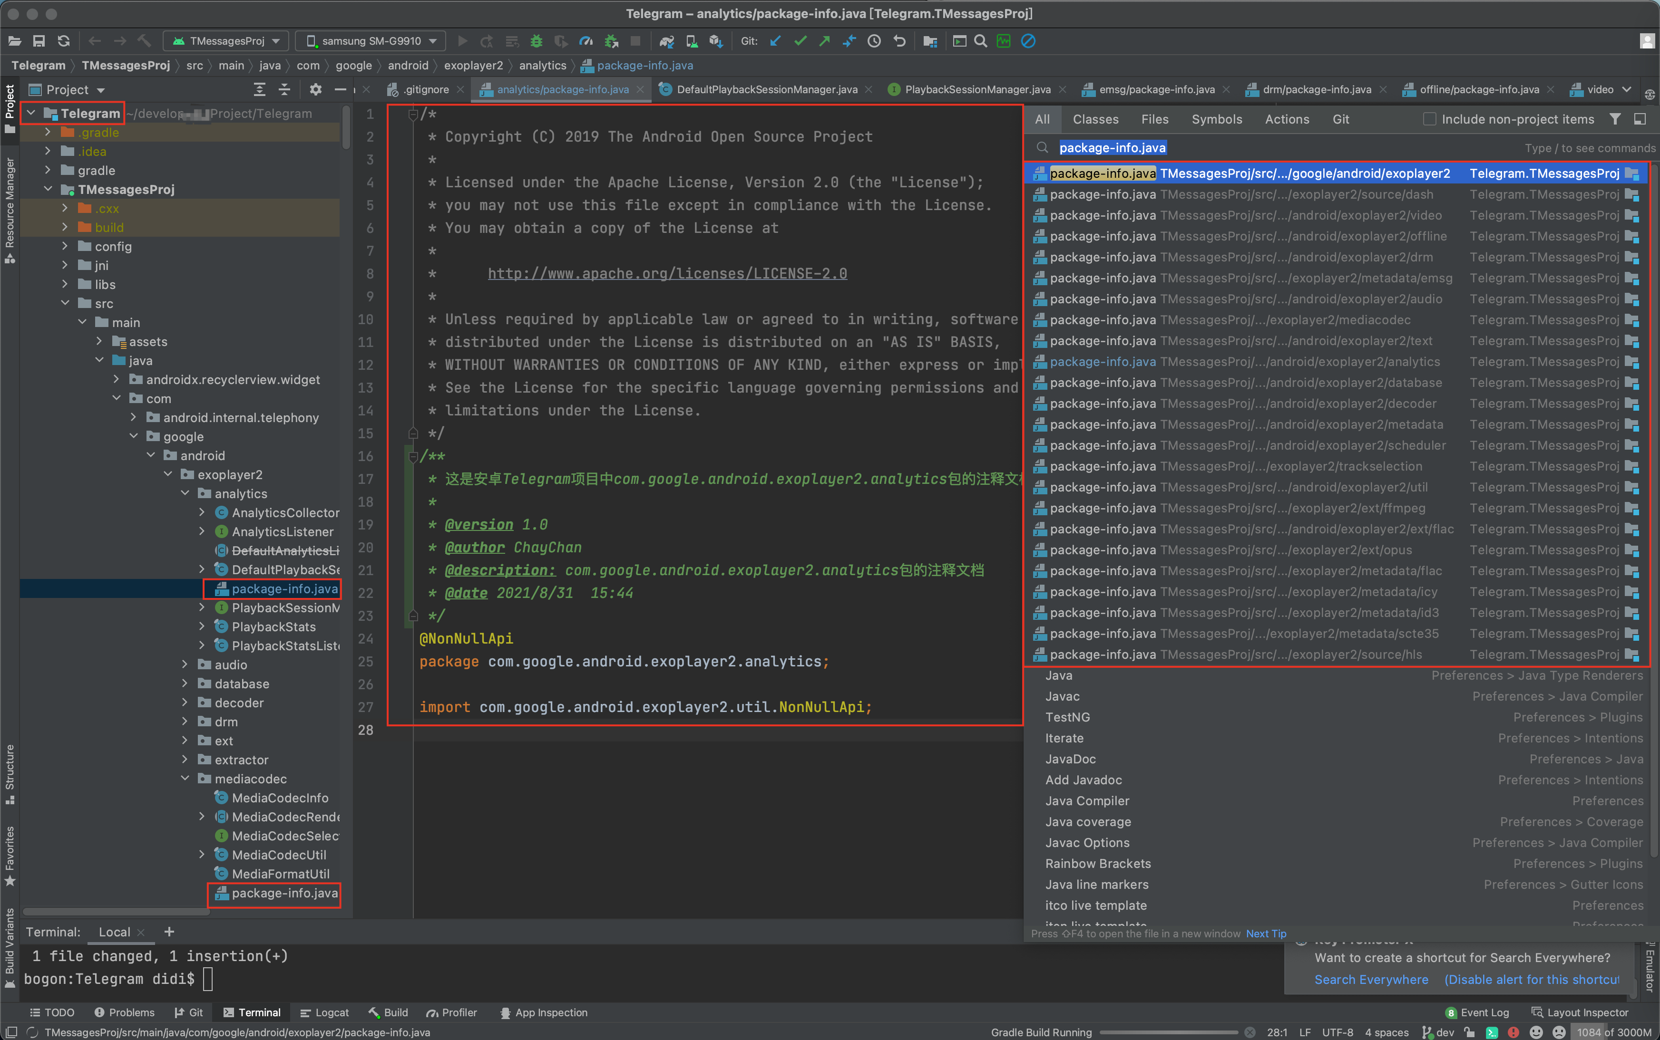Open the samsung SM-G9910 device dropdown
The width and height of the screenshot is (1660, 1040).
370,41
